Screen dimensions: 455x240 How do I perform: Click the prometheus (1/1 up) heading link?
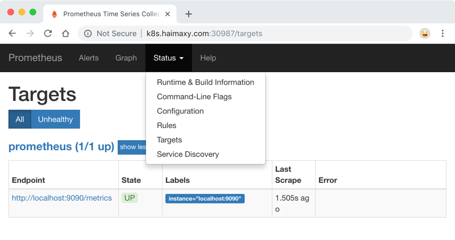[61, 147]
